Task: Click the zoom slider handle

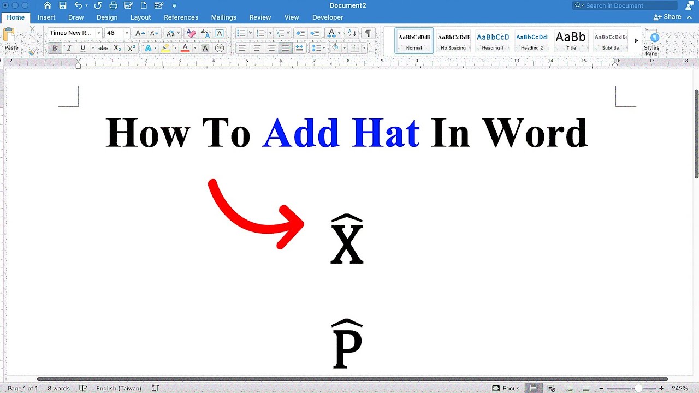Action: 638,388
